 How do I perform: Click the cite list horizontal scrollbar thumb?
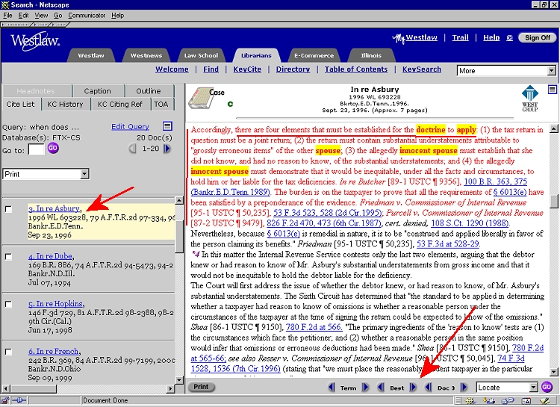click(33, 388)
